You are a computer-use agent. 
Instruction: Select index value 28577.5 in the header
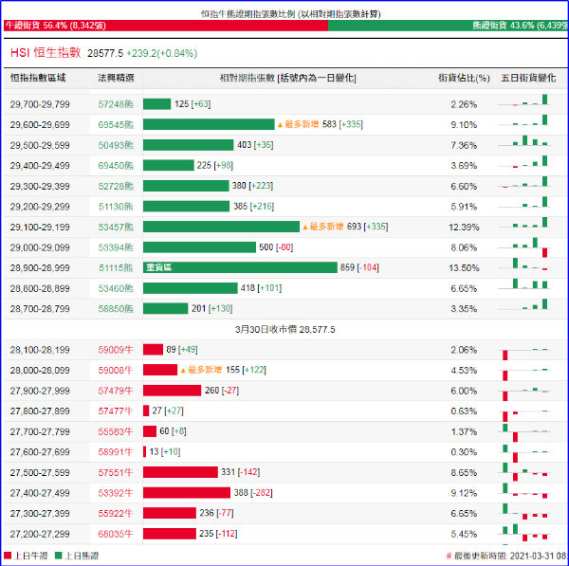(x=105, y=53)
